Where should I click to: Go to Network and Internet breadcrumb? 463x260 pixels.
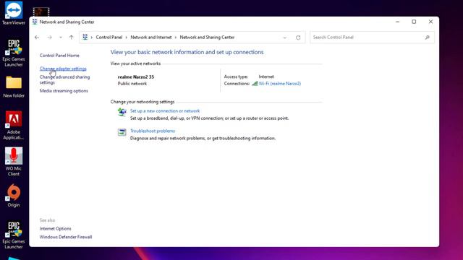[151, 38]
